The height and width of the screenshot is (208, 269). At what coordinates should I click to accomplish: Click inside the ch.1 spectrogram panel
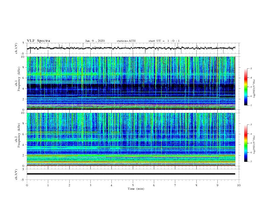pos(131,83)
